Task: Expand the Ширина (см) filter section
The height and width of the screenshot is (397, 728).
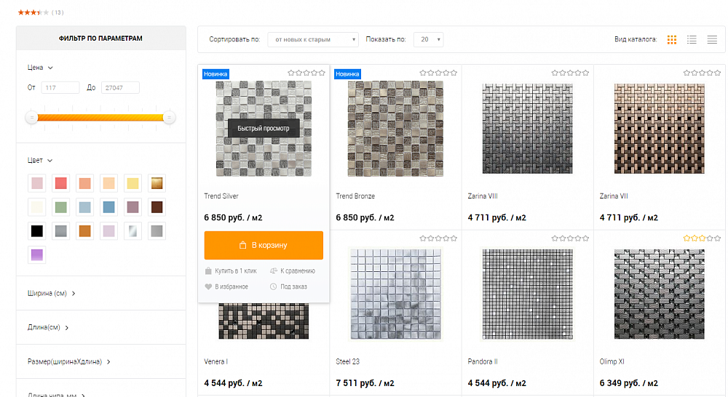Action: [x=51, y=294]
